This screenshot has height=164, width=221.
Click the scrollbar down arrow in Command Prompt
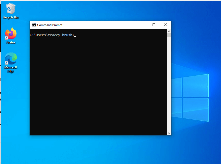169,133
